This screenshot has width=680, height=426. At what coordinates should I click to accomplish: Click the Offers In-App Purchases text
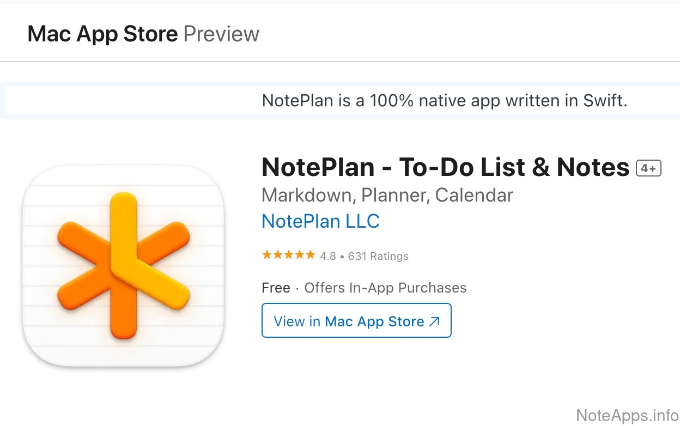point(385,288)
